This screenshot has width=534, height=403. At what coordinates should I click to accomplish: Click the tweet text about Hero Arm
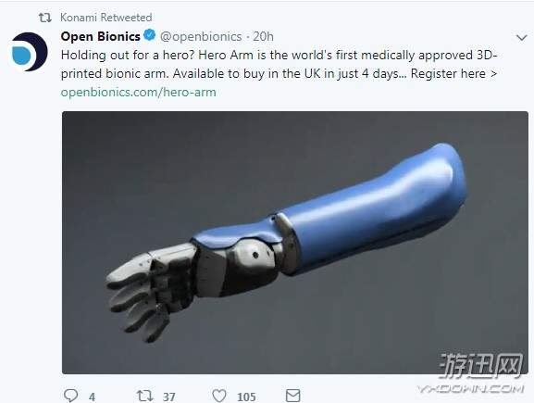[x=279, y=65]
